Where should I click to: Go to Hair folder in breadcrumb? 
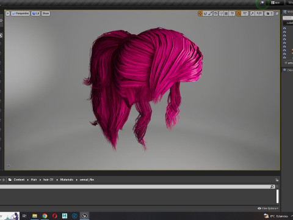point(34,180)
